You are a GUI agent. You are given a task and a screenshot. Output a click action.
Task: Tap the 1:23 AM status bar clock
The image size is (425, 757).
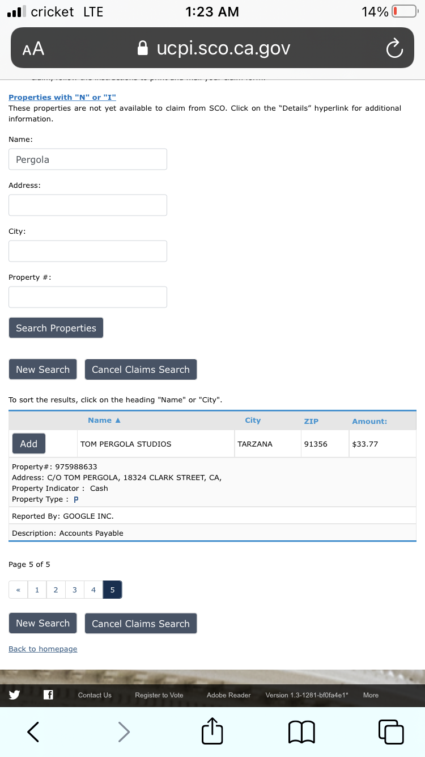pyautogui.click(x=212, y=11)
